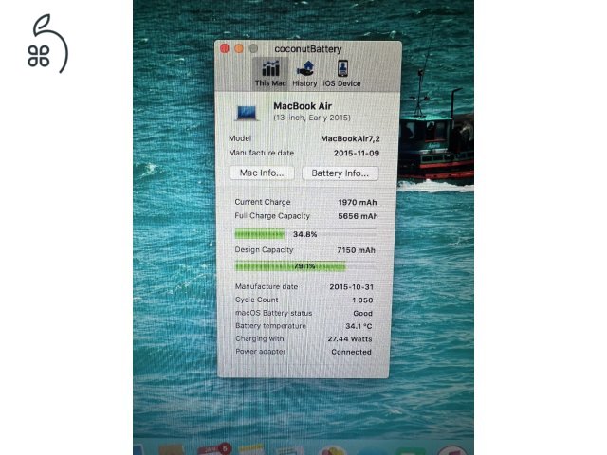Select the Current Charge 1970 mAh value

(x=358, y=202)
